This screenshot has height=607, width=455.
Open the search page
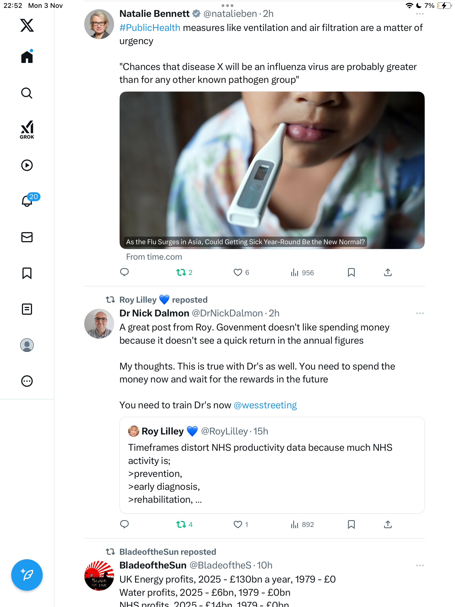tap(27, 93)
